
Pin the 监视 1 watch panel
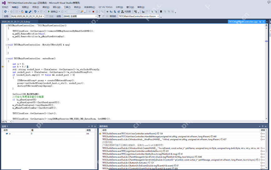click(x=92, y=126)
